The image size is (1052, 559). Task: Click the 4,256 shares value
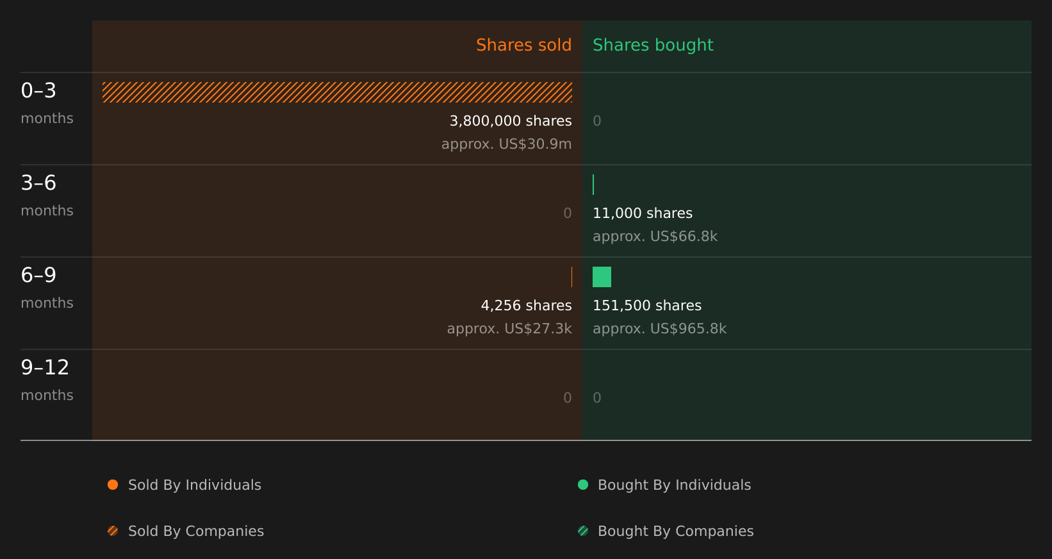(526, 305)
